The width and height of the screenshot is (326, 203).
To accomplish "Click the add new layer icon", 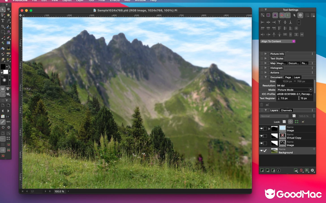I will [262, 170].
